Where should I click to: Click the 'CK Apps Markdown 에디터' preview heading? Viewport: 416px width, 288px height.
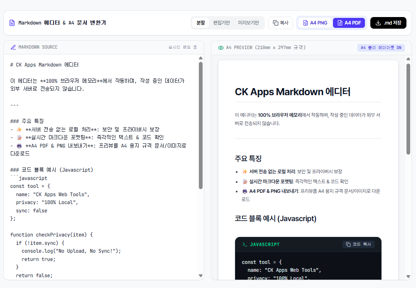292,92
